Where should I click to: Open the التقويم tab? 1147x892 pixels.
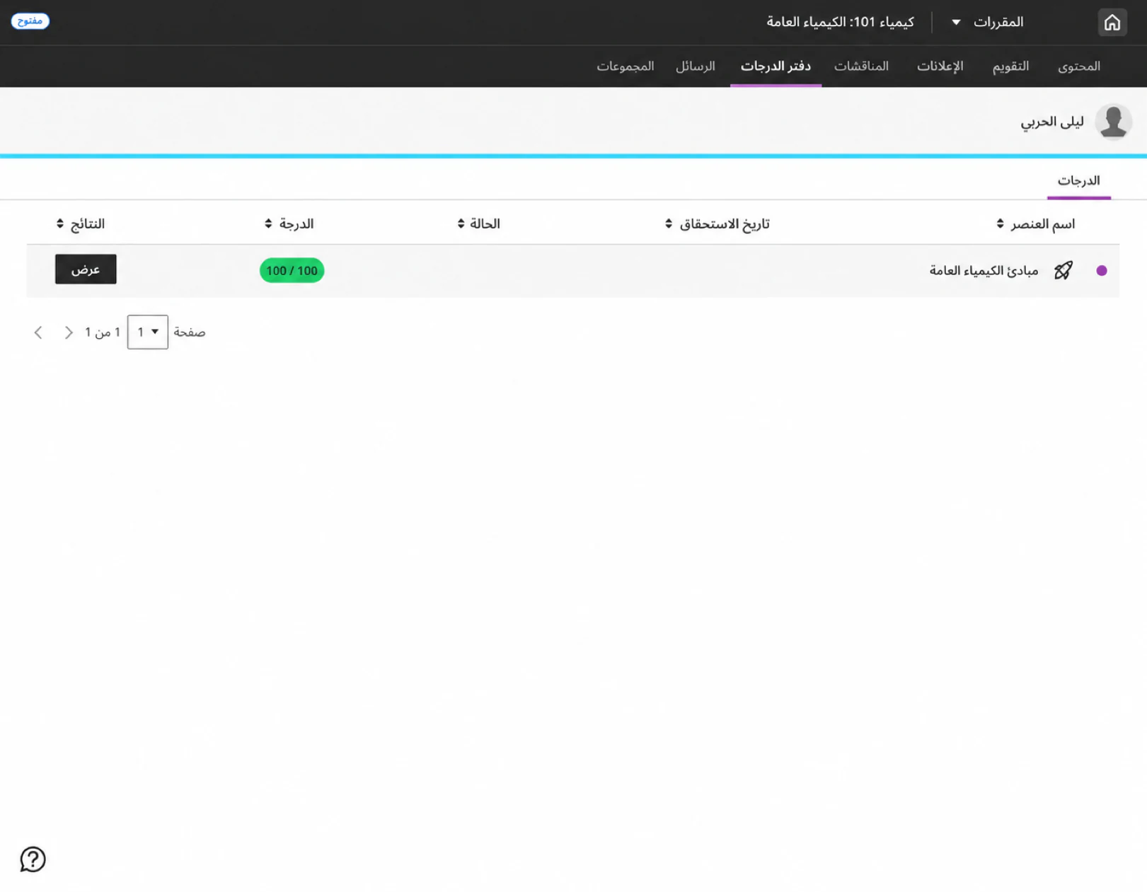1010,66
